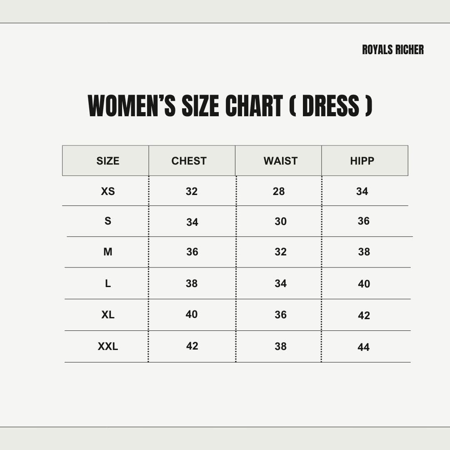Click the WAIST column header
The height and width of the screenshot is (450, 450).
(x=280, y=161)
